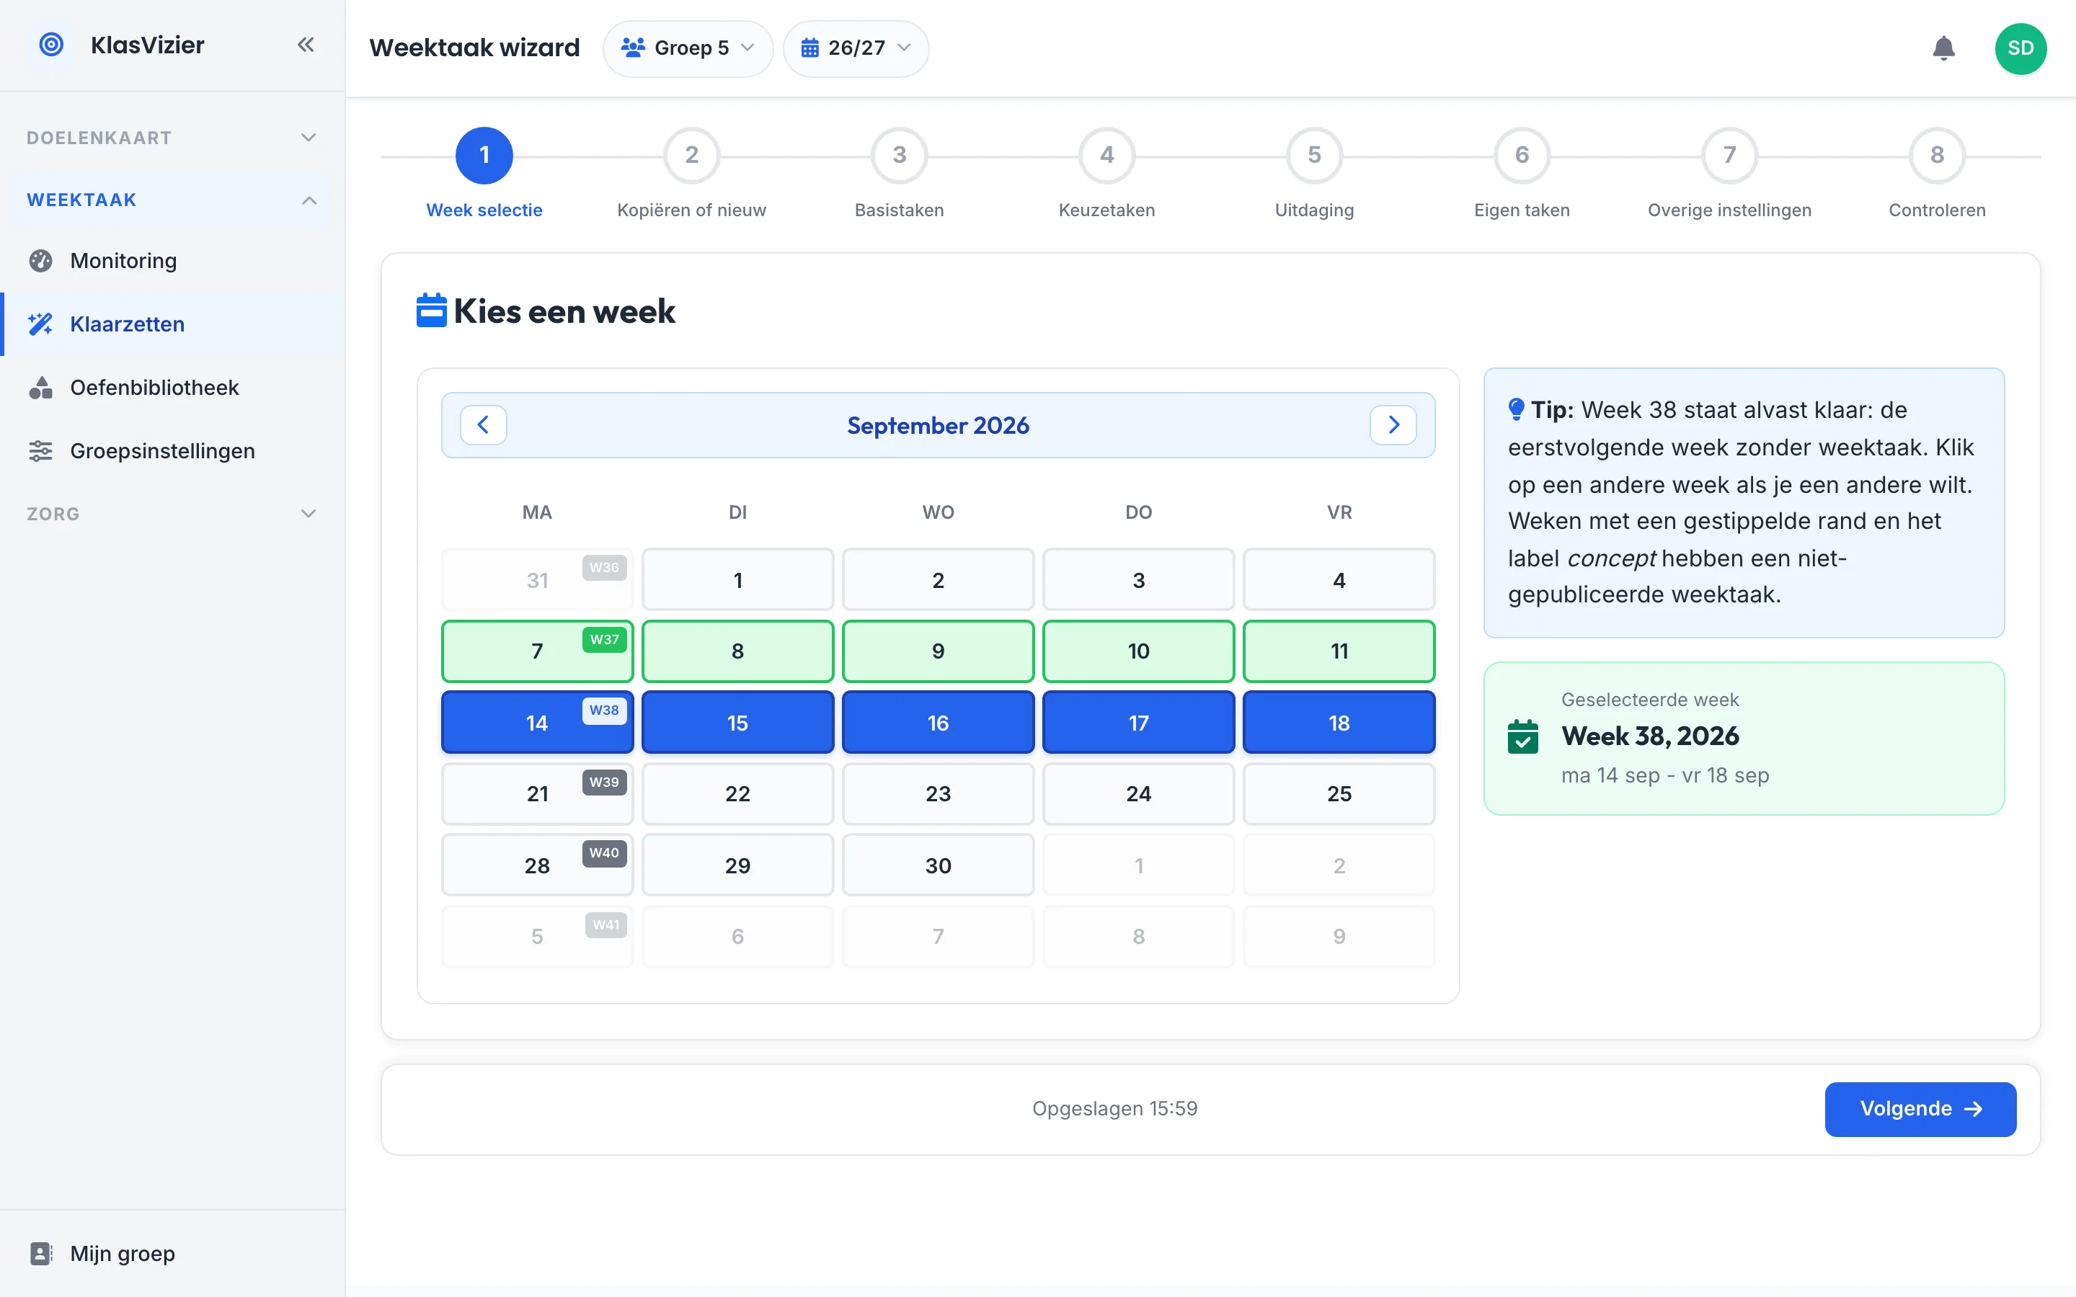2076x1297 pixels.
Task: Click day 11 in the green week
Action: point(1339,651)
